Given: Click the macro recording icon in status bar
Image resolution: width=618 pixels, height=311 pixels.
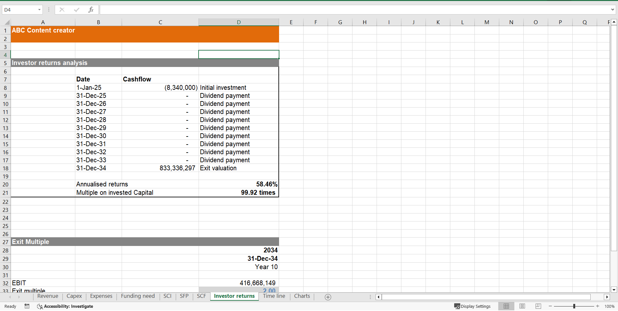Looking at the screenshot, I should click(x=27, y=306).
